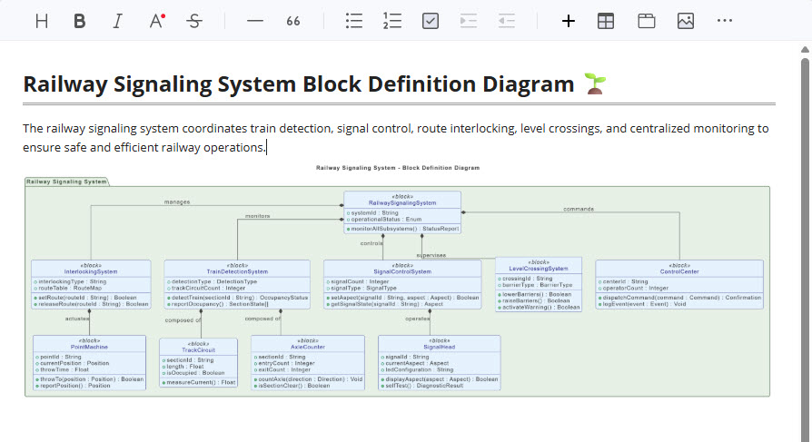Insert a tab panel block
The height and width of the screenshot is (442, 812).
point(647,21)
